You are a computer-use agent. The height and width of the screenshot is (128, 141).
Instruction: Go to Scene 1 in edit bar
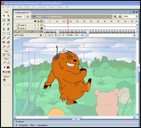coord(38,17)
